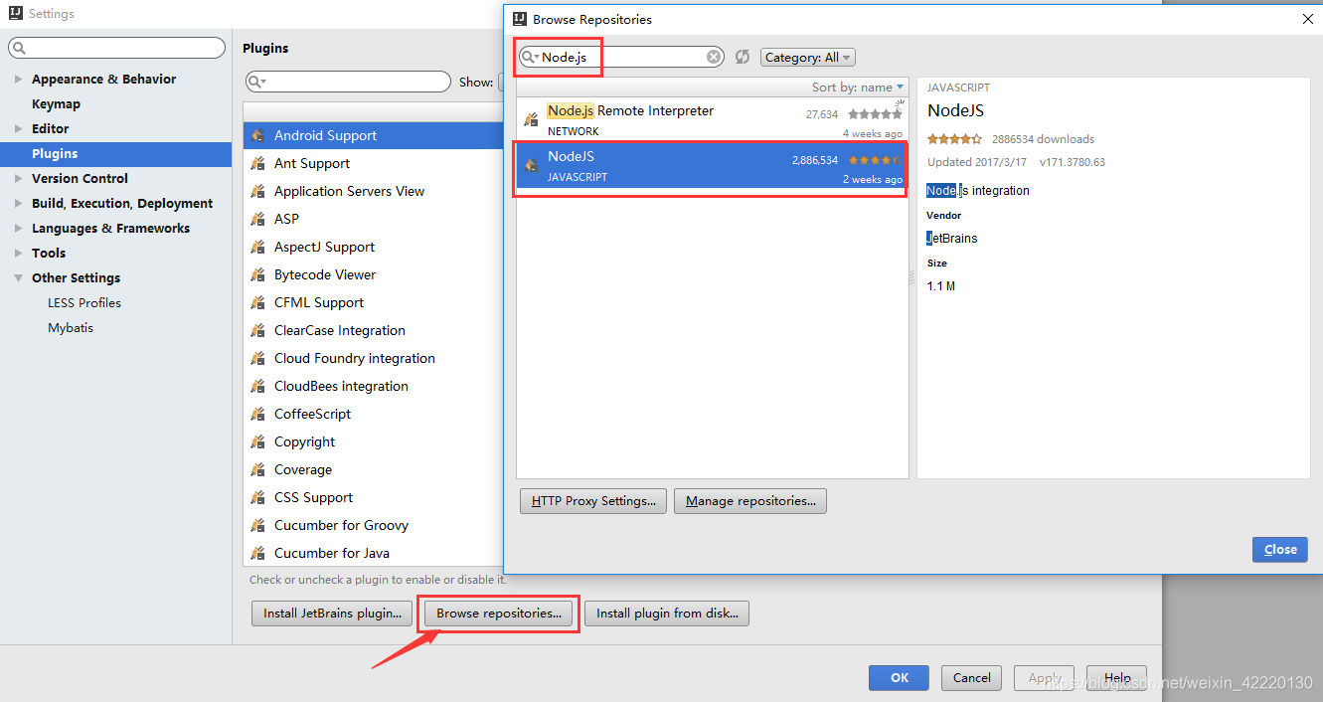Image resolution: width=1323 pixels, height=702 pixels.
Task: Focus the Plugins filter search field
Action: click(x=348, y=82)
